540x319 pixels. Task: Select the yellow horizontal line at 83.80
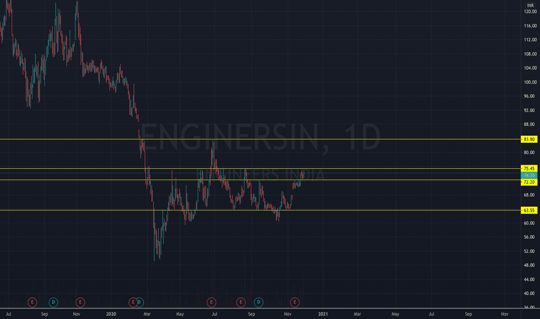point(260,139)
